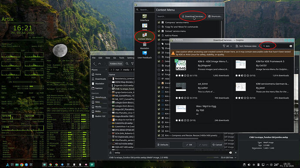300x168 pixels.
Task: Expand the free space dropdown in status bar
Action: [235, 158]
